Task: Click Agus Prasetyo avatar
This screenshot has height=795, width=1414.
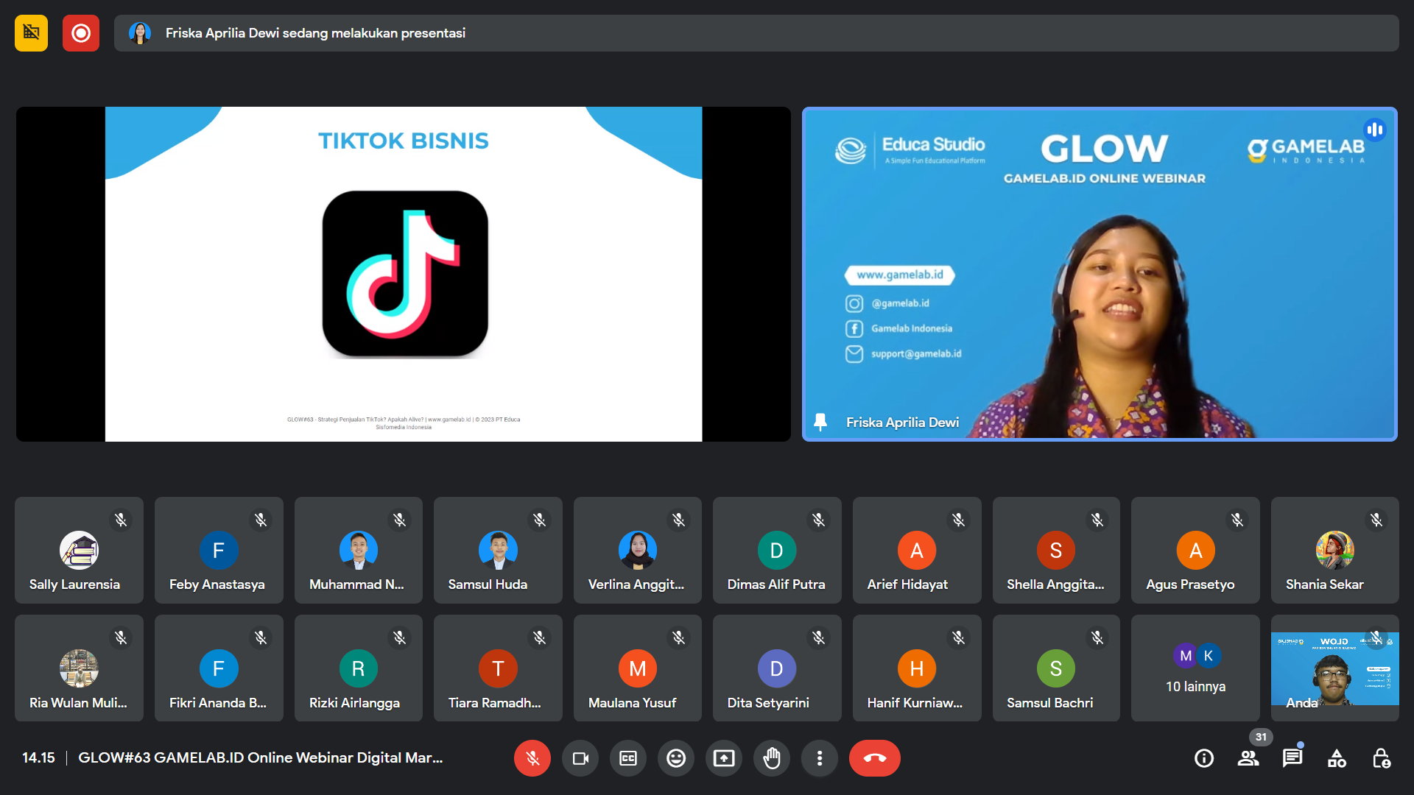Action: coord(1196,550)
